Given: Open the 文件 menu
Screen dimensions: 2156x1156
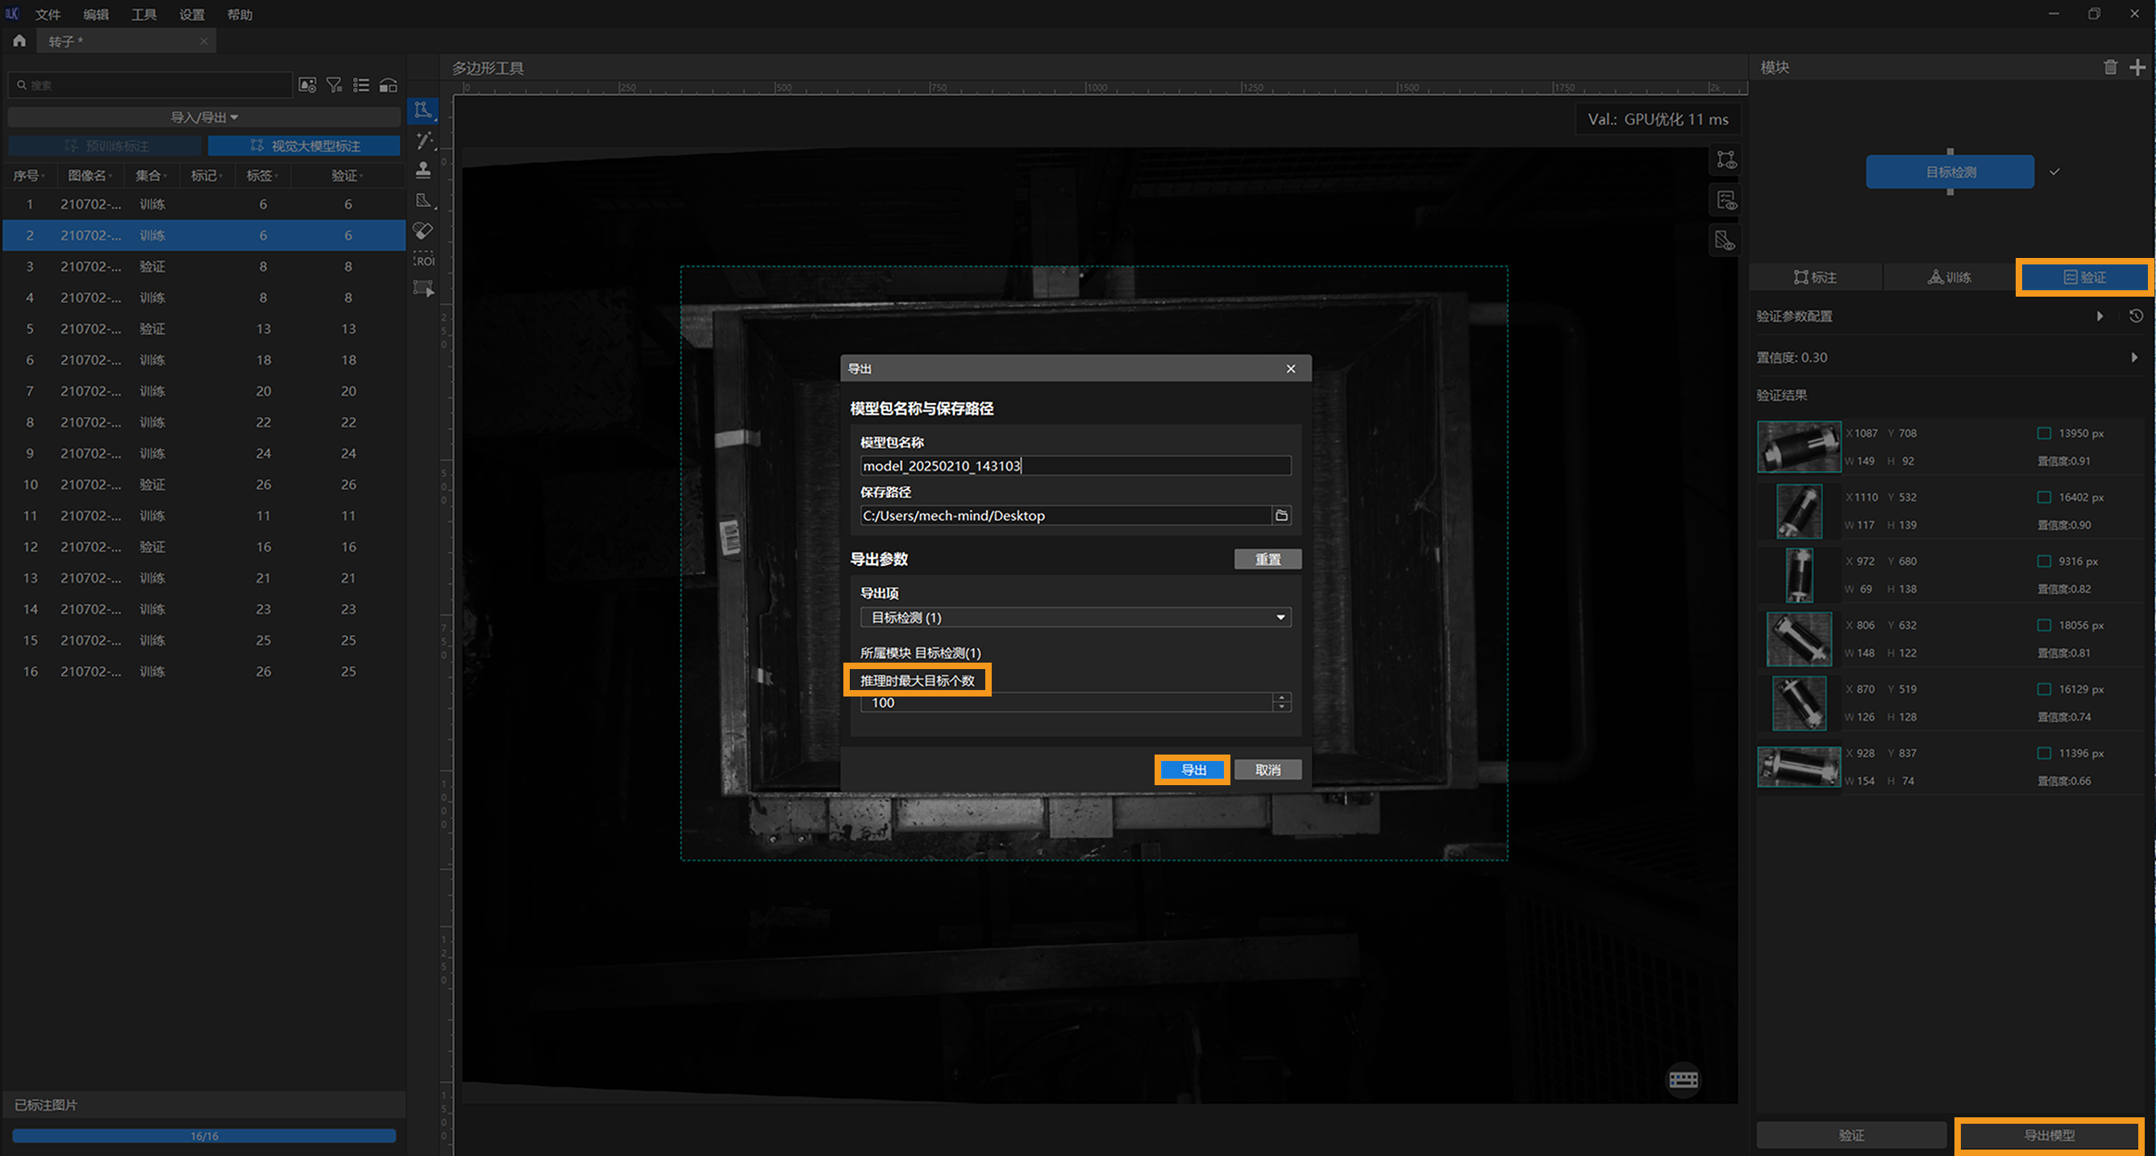Looking at the screenshot, I should pyautogui.click(x=48, y=15).
